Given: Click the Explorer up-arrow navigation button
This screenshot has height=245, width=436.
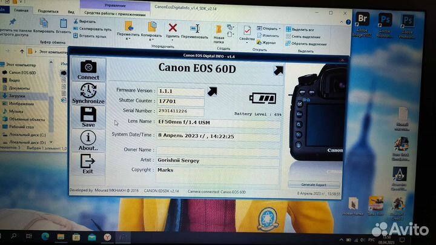Looking at the screenshot, I should (x=22, y=51).
